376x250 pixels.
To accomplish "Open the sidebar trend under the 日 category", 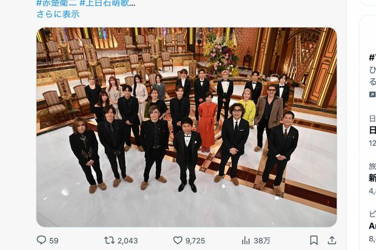I will coord(372,130).
